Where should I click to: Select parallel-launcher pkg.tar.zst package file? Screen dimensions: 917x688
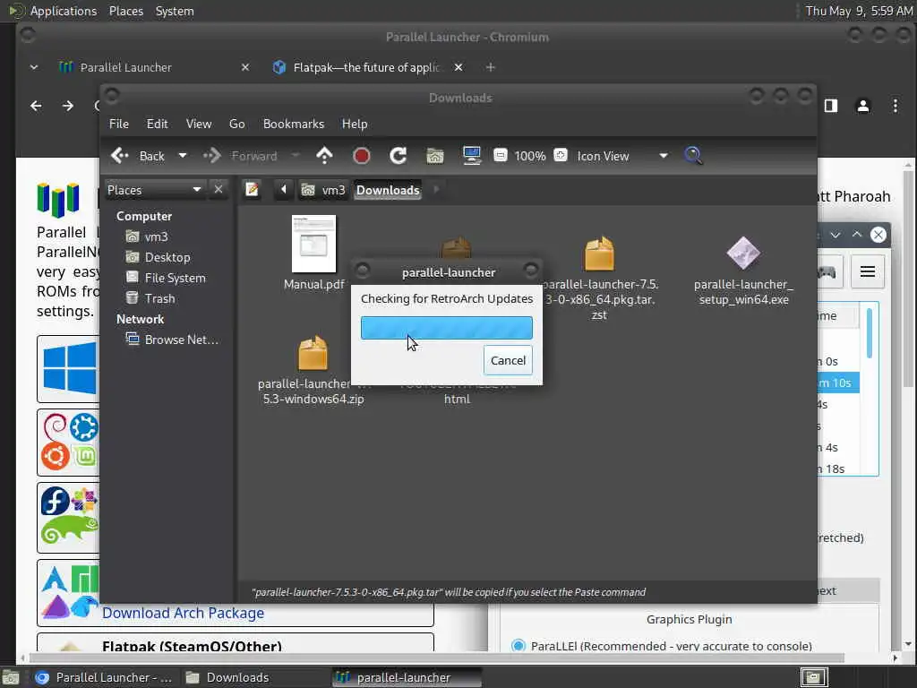[x=599, y=278]
